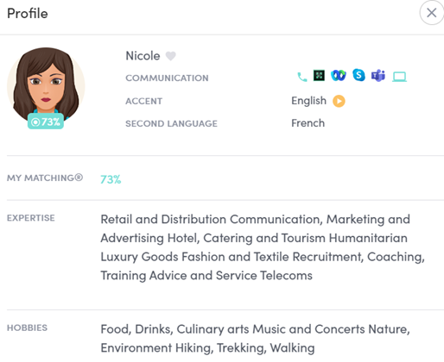The height and width of the screenshot is (362, 444).
Task: Click Nicole's avatar picture
Action: click(x=46, y=85)
